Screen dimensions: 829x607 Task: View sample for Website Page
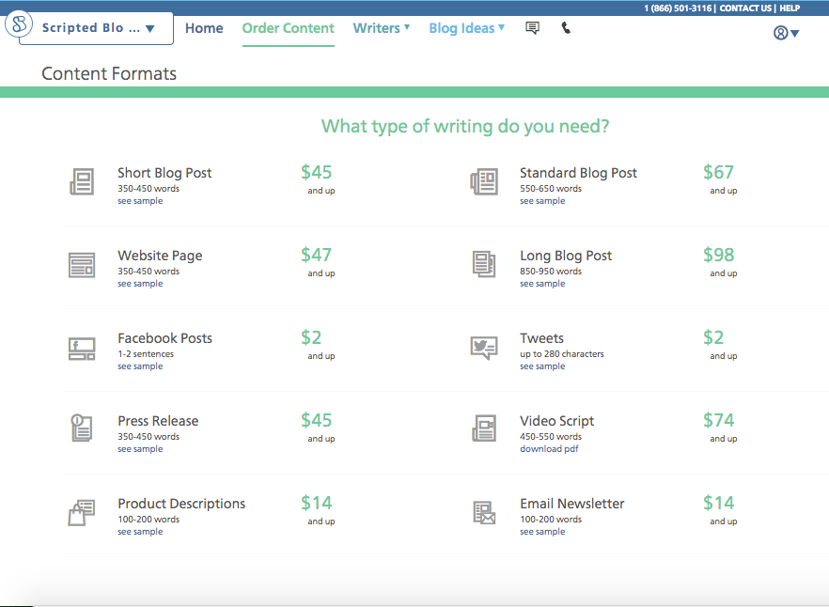pyautogui.click(x=140, y=284)
